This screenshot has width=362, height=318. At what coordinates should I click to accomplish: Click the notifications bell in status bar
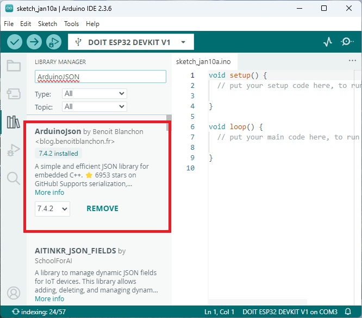click(x=348, y=312)
